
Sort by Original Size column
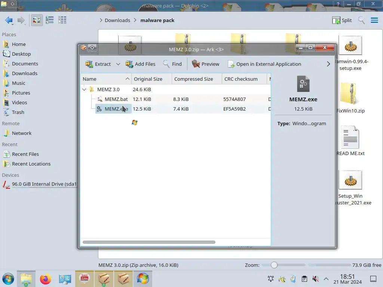point(151,79)
